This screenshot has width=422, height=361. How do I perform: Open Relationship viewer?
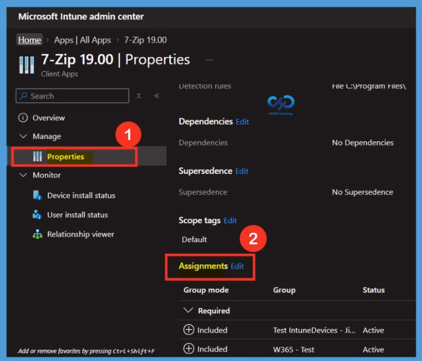(x=80, y=234)
